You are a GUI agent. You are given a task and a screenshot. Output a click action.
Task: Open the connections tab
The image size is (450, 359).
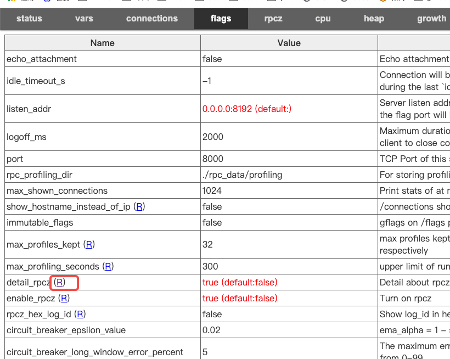pyautogui.click(x=152, y=19)
